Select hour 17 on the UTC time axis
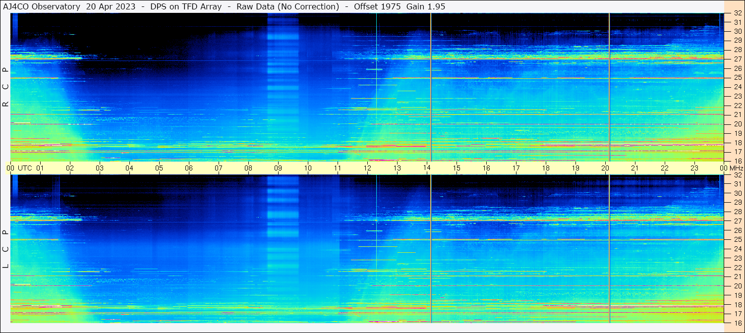 click(516, 168)
